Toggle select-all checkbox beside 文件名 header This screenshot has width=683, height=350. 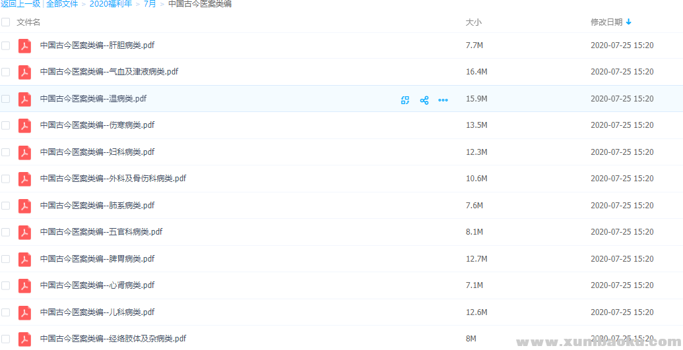[x=6, y=22]
